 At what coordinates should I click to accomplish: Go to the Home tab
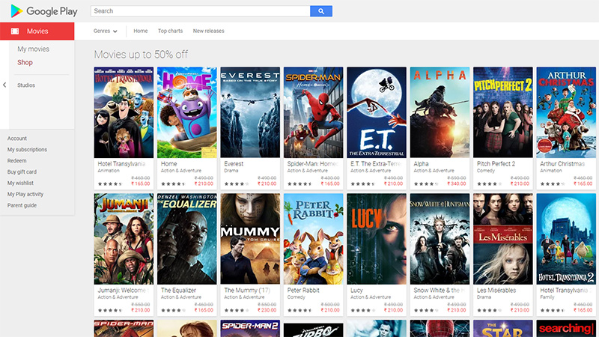141,31
